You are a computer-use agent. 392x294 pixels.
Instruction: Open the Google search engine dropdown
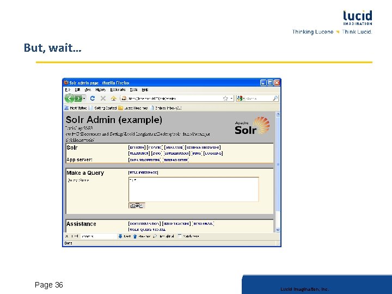click(241, 99)
